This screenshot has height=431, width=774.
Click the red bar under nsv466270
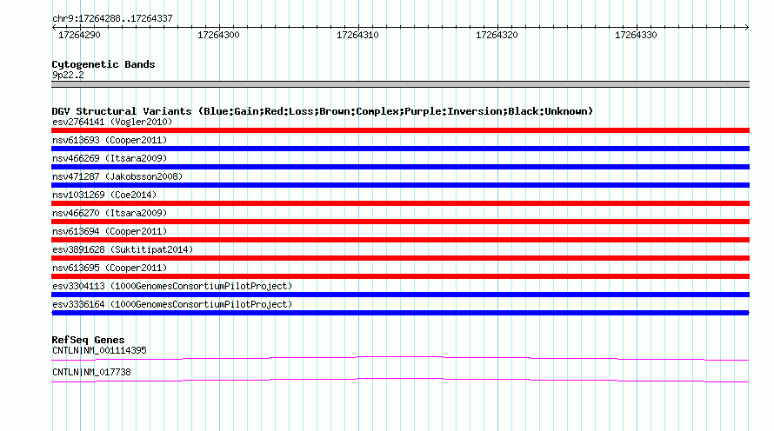pos(400,222)
